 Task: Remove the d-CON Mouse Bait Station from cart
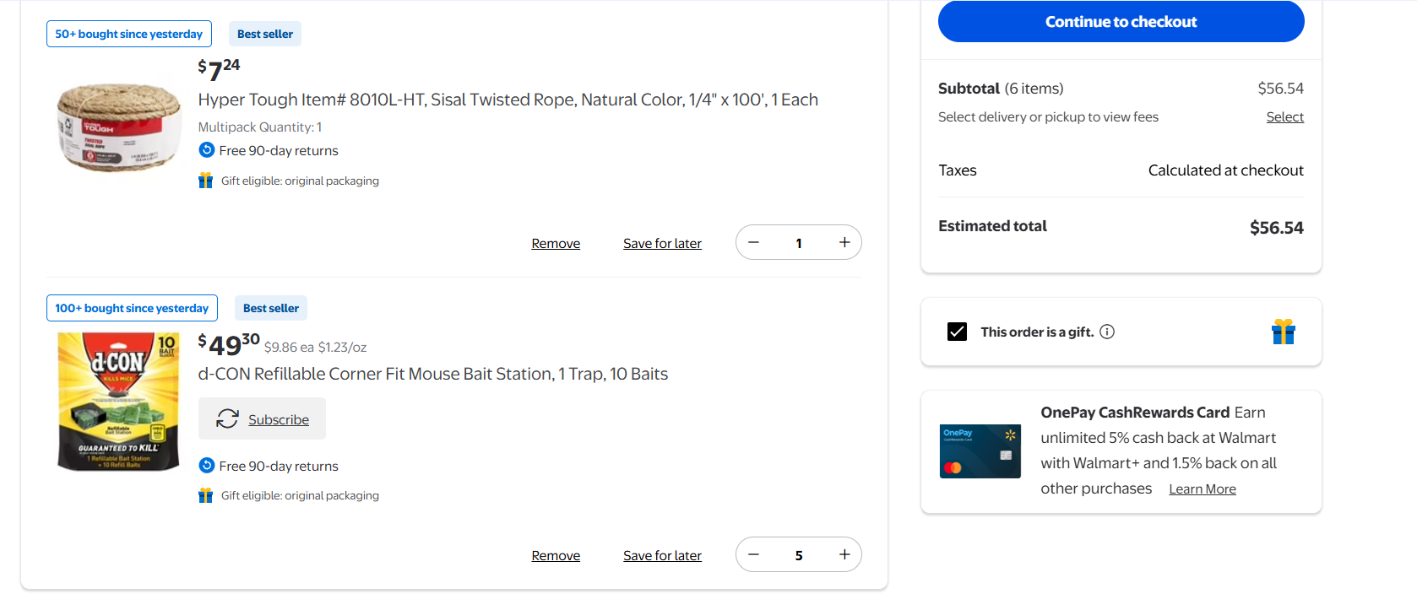pos(556,556)
